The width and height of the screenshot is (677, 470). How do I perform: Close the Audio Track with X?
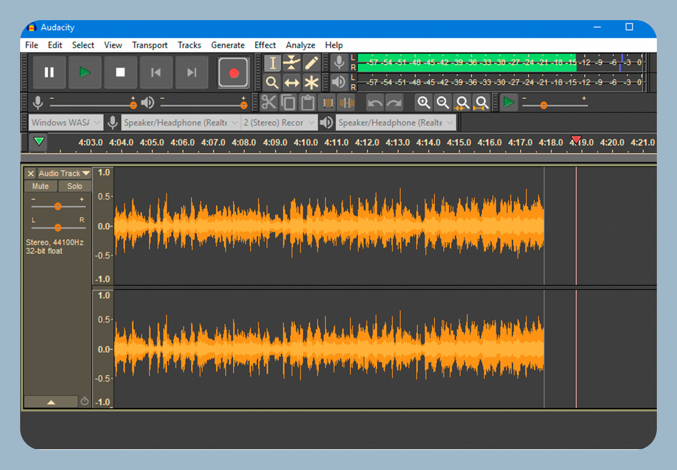[x=31, y=173]
